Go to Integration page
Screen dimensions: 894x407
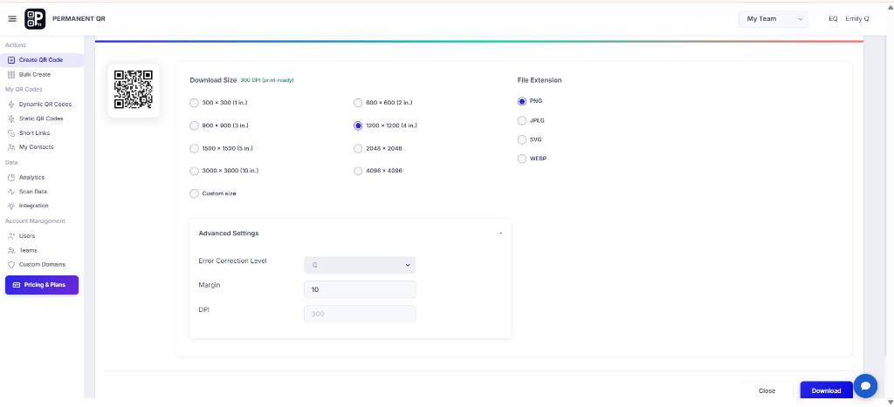pos(34,206)
